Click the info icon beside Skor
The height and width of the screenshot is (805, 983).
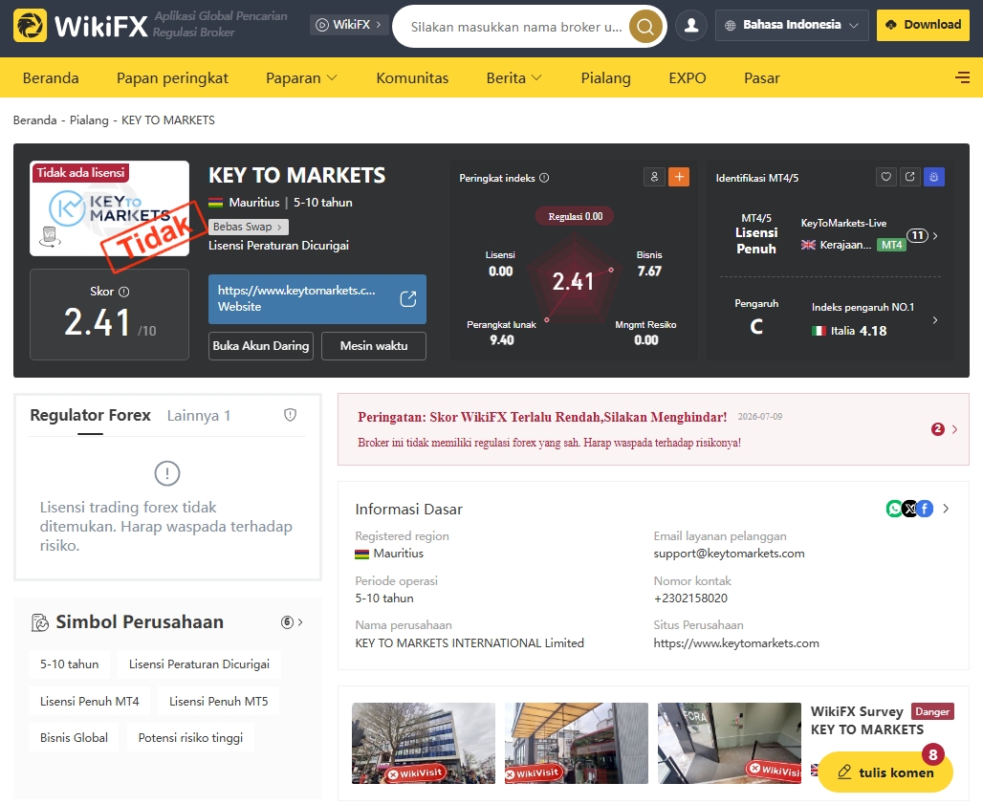click(124, 292)
